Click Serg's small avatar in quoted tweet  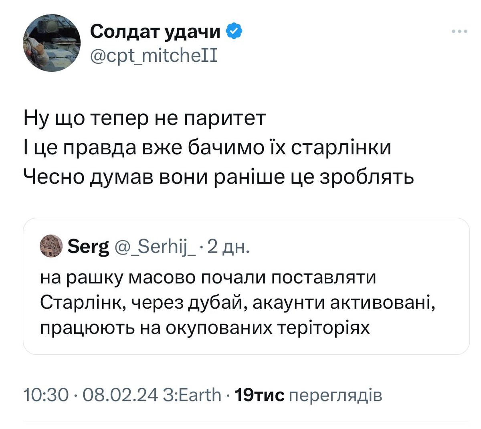pyautogui.click(x=52, y=246)
